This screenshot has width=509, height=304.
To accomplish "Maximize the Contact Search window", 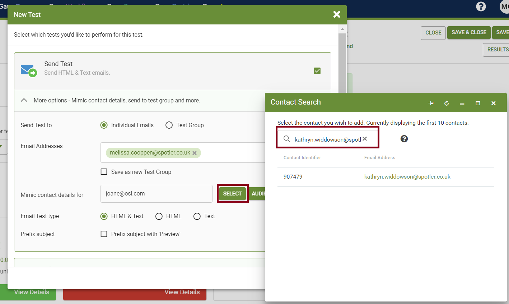I will [x=478, y=103].
